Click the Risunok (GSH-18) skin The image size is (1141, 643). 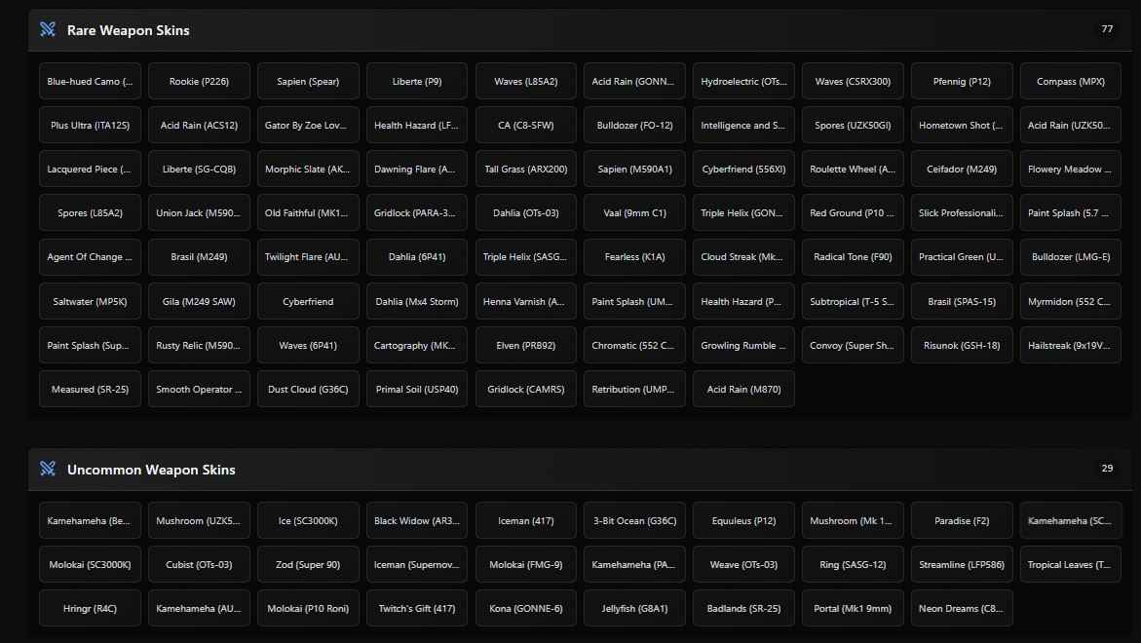pos(962,345)
